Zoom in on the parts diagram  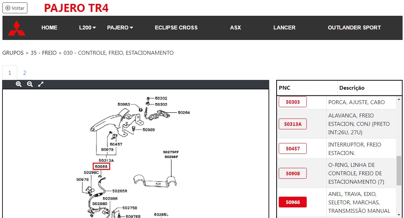click(19, 84)
